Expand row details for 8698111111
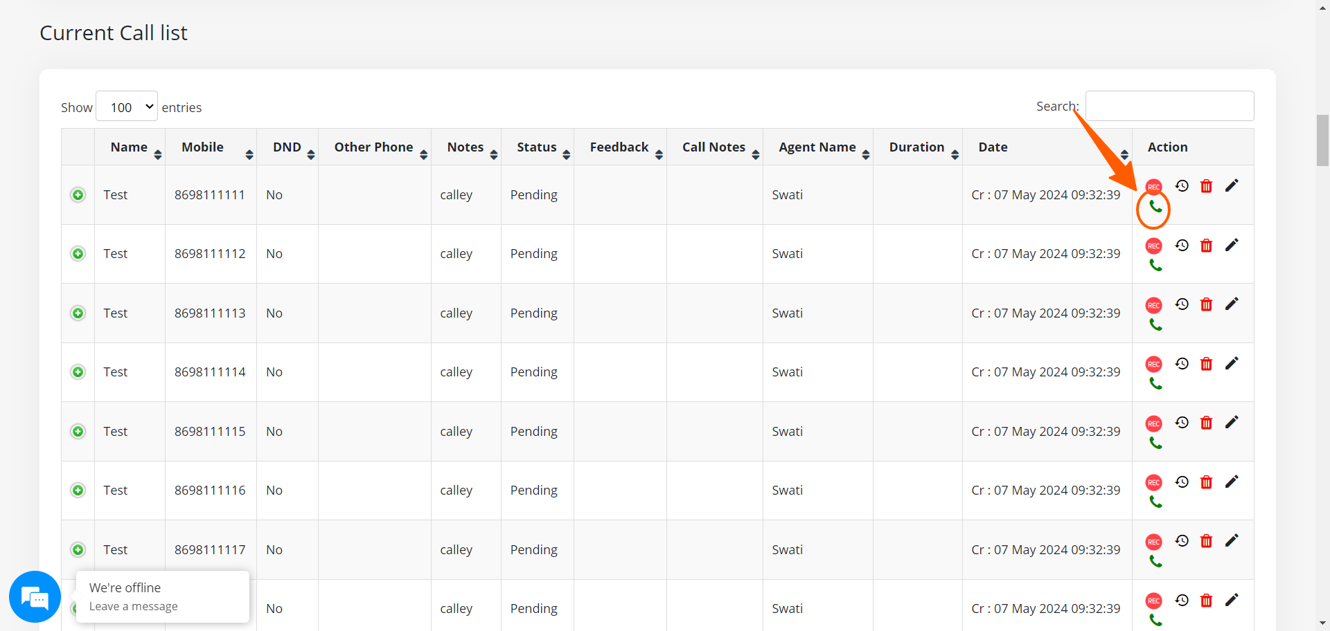The width and height of the screenshot is (1330, 631). pyautogui.click(x=78, y=195)
